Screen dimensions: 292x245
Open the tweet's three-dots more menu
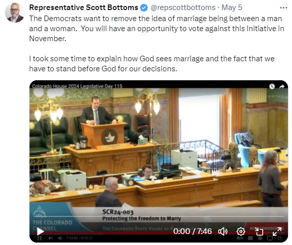pyautogui.click(x=283, y=8)
